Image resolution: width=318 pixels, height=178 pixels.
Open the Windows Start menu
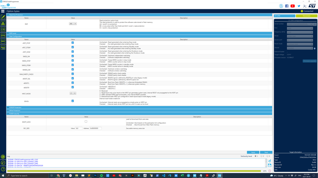pyautogui.click(x=3, y=175)
